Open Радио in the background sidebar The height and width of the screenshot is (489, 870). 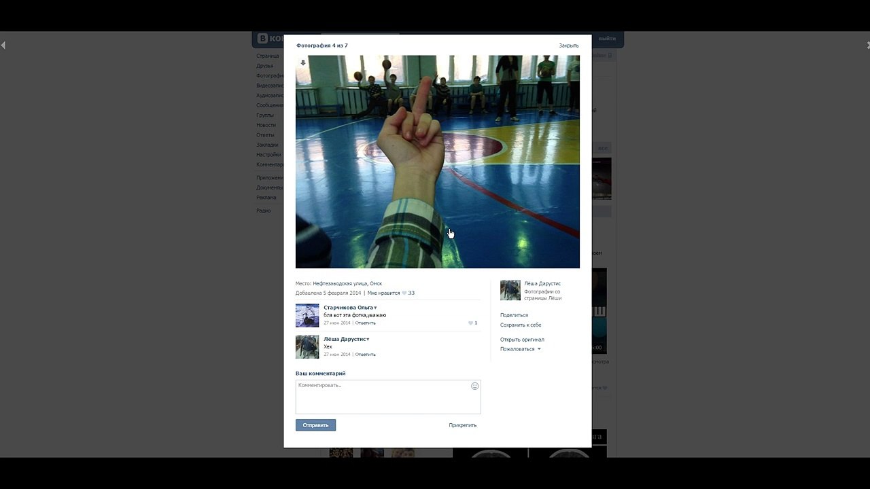click(264, 211)
